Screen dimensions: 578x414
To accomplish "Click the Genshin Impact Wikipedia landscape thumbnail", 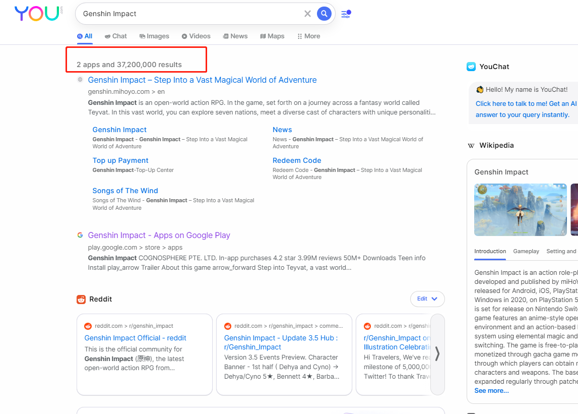I will click(x=521, y=210).
